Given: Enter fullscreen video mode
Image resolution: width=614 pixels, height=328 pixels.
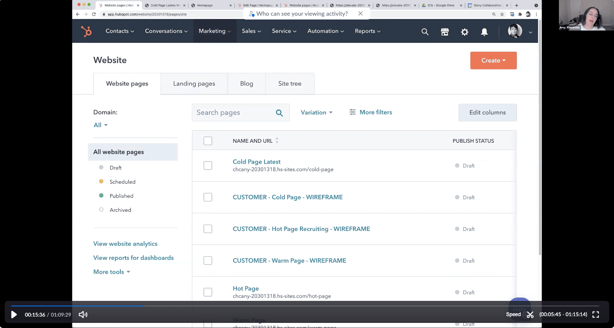Looking at the screenshot, I should pyautogui.click(x=596, y=314).
